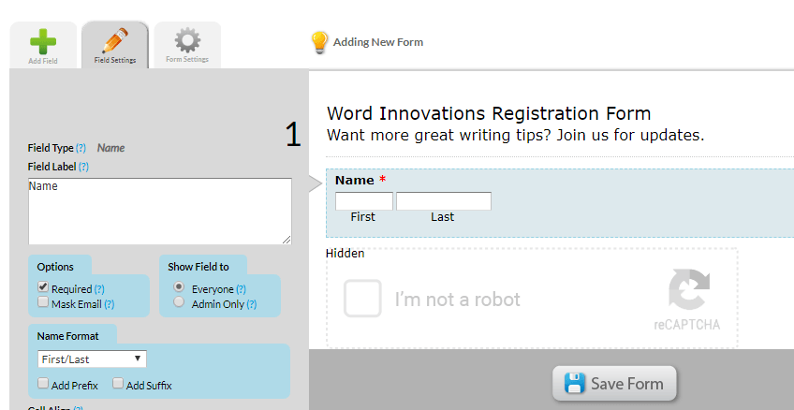Uncheck the Required checkbox
The image size is (794, 410).
coord(43,287)
